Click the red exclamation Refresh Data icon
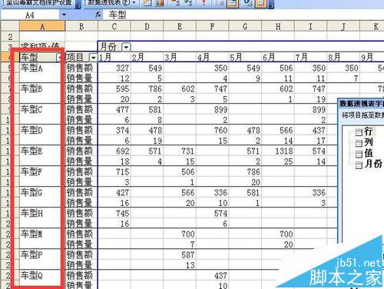Viewport: 384px width, 289px height. [204, 2]
